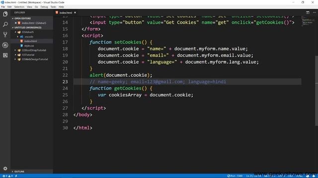
Task: Click Port : 5500 Live Server button
Action: pyautogui.click(x=235, y=176)
